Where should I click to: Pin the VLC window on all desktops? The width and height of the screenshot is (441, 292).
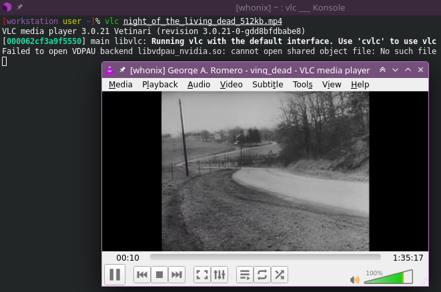click(122, 70)
